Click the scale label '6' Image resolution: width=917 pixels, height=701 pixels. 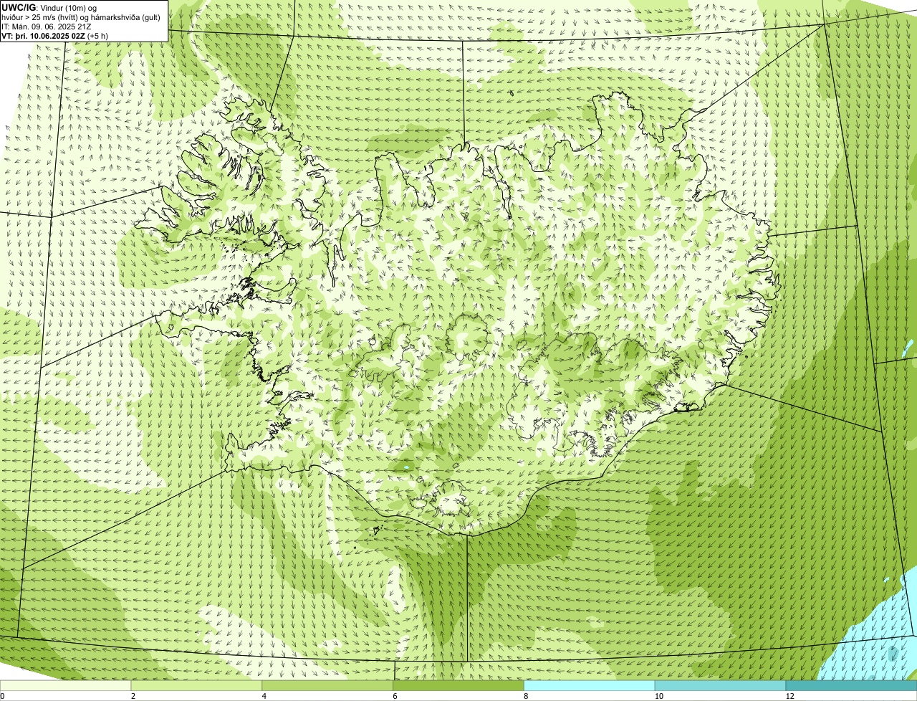395,696
